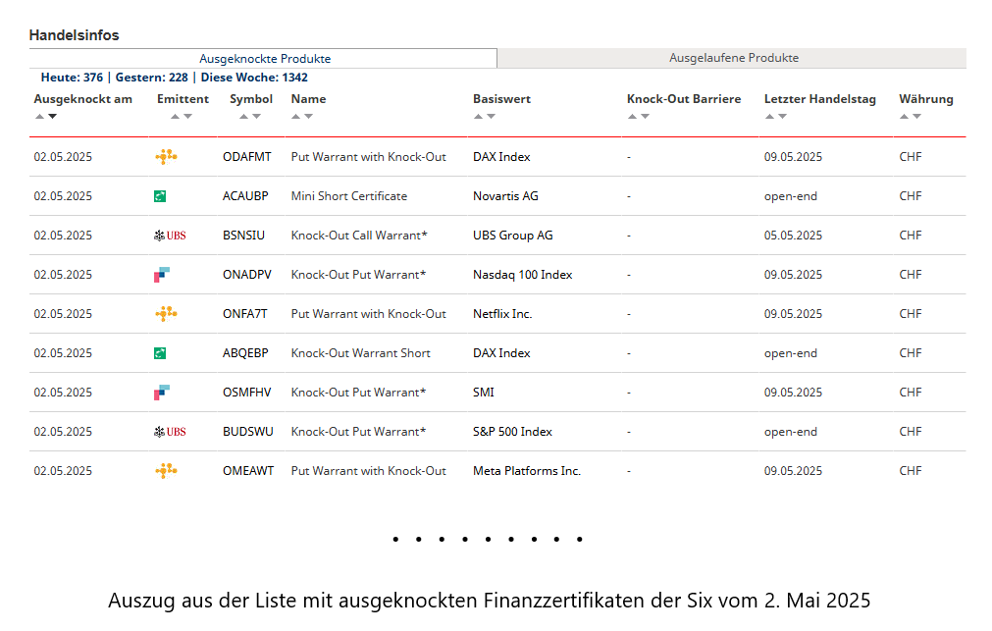Sort Knock-Out Barriere ascending arrow
This screenshot has width=992, height=631.
pos(632,117)
